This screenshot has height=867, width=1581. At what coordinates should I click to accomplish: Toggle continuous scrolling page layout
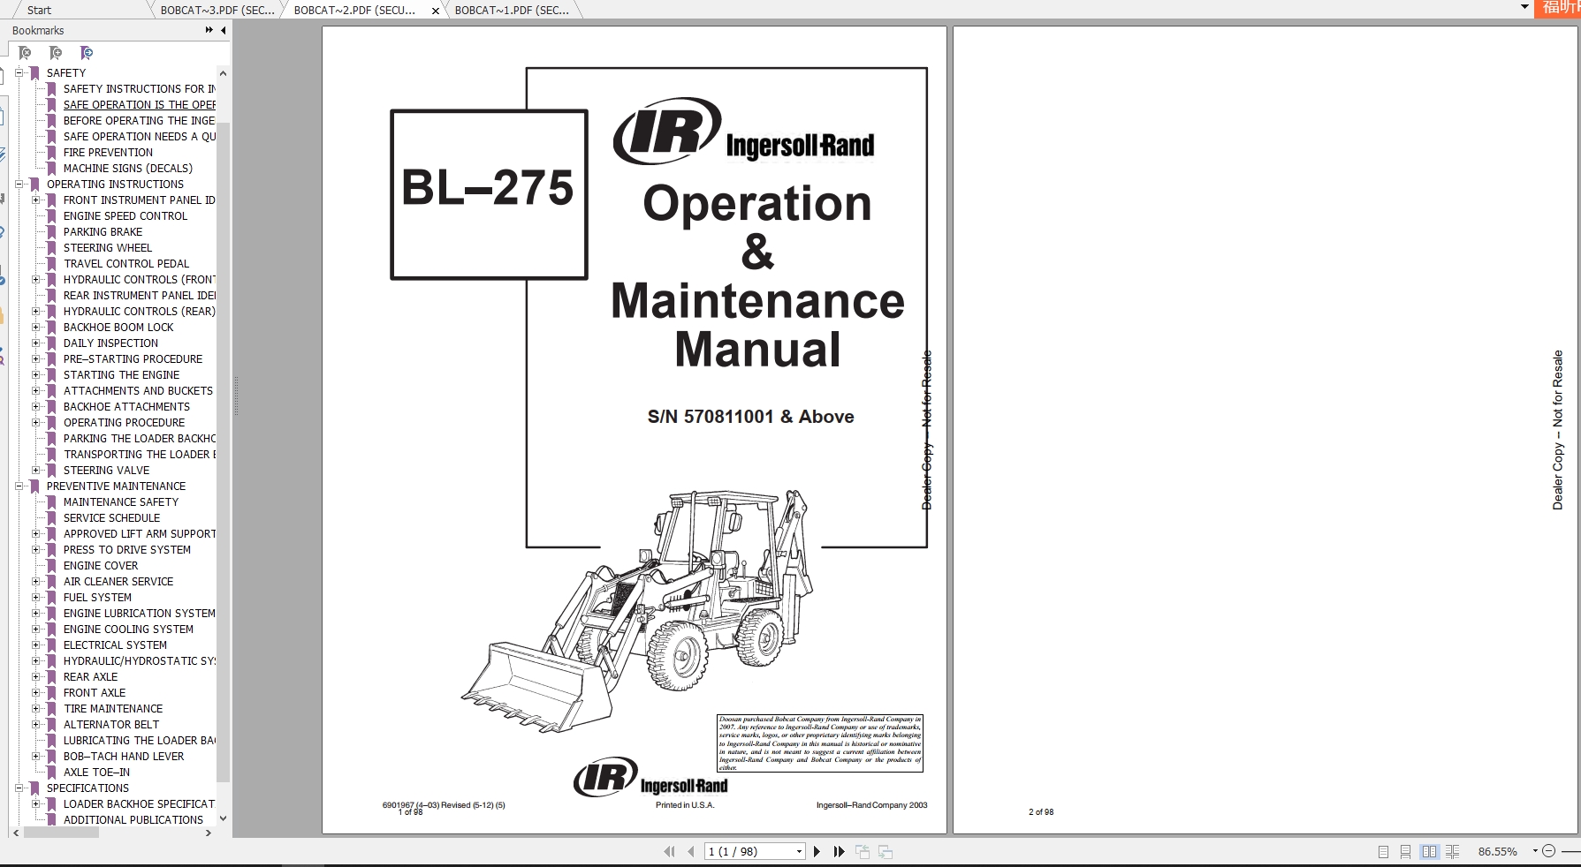(1405, 852)
